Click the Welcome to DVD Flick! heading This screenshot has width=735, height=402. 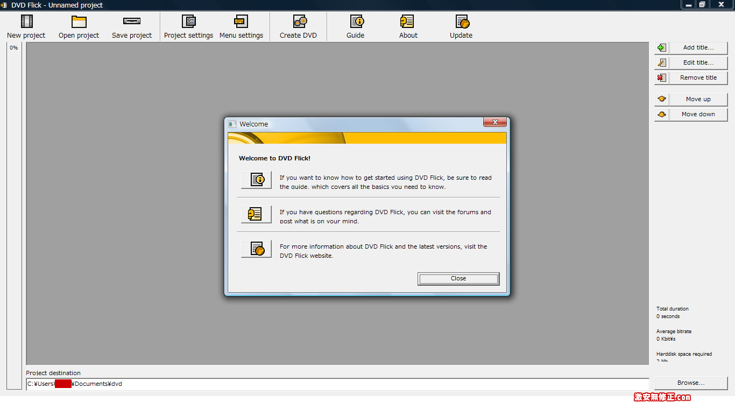pos(274,159)
